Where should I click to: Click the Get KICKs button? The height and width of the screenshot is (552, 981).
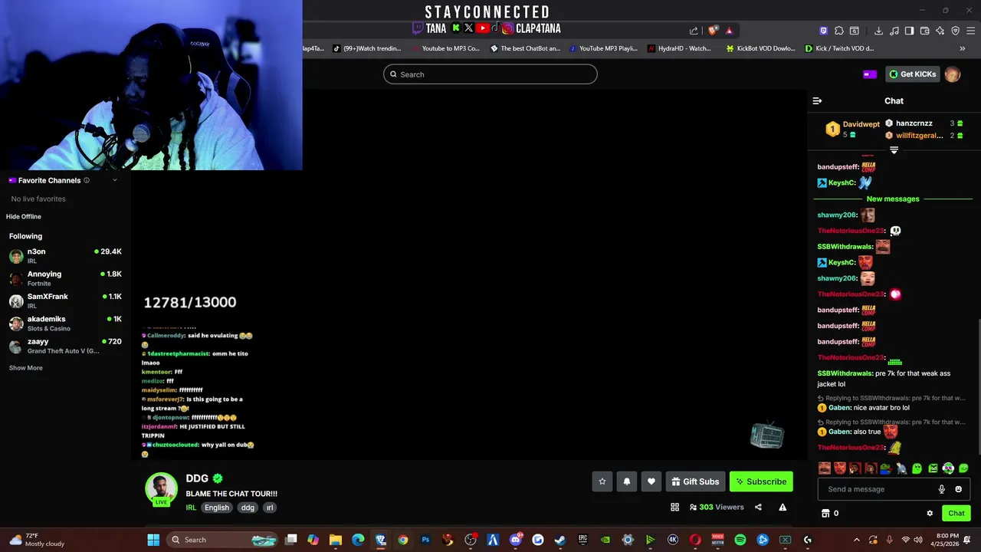point(912,74)
